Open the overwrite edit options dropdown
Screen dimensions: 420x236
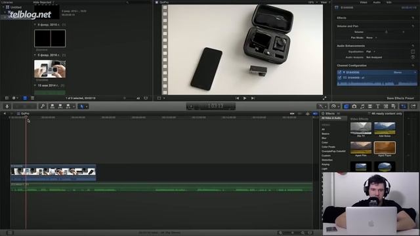pos(73,106)
